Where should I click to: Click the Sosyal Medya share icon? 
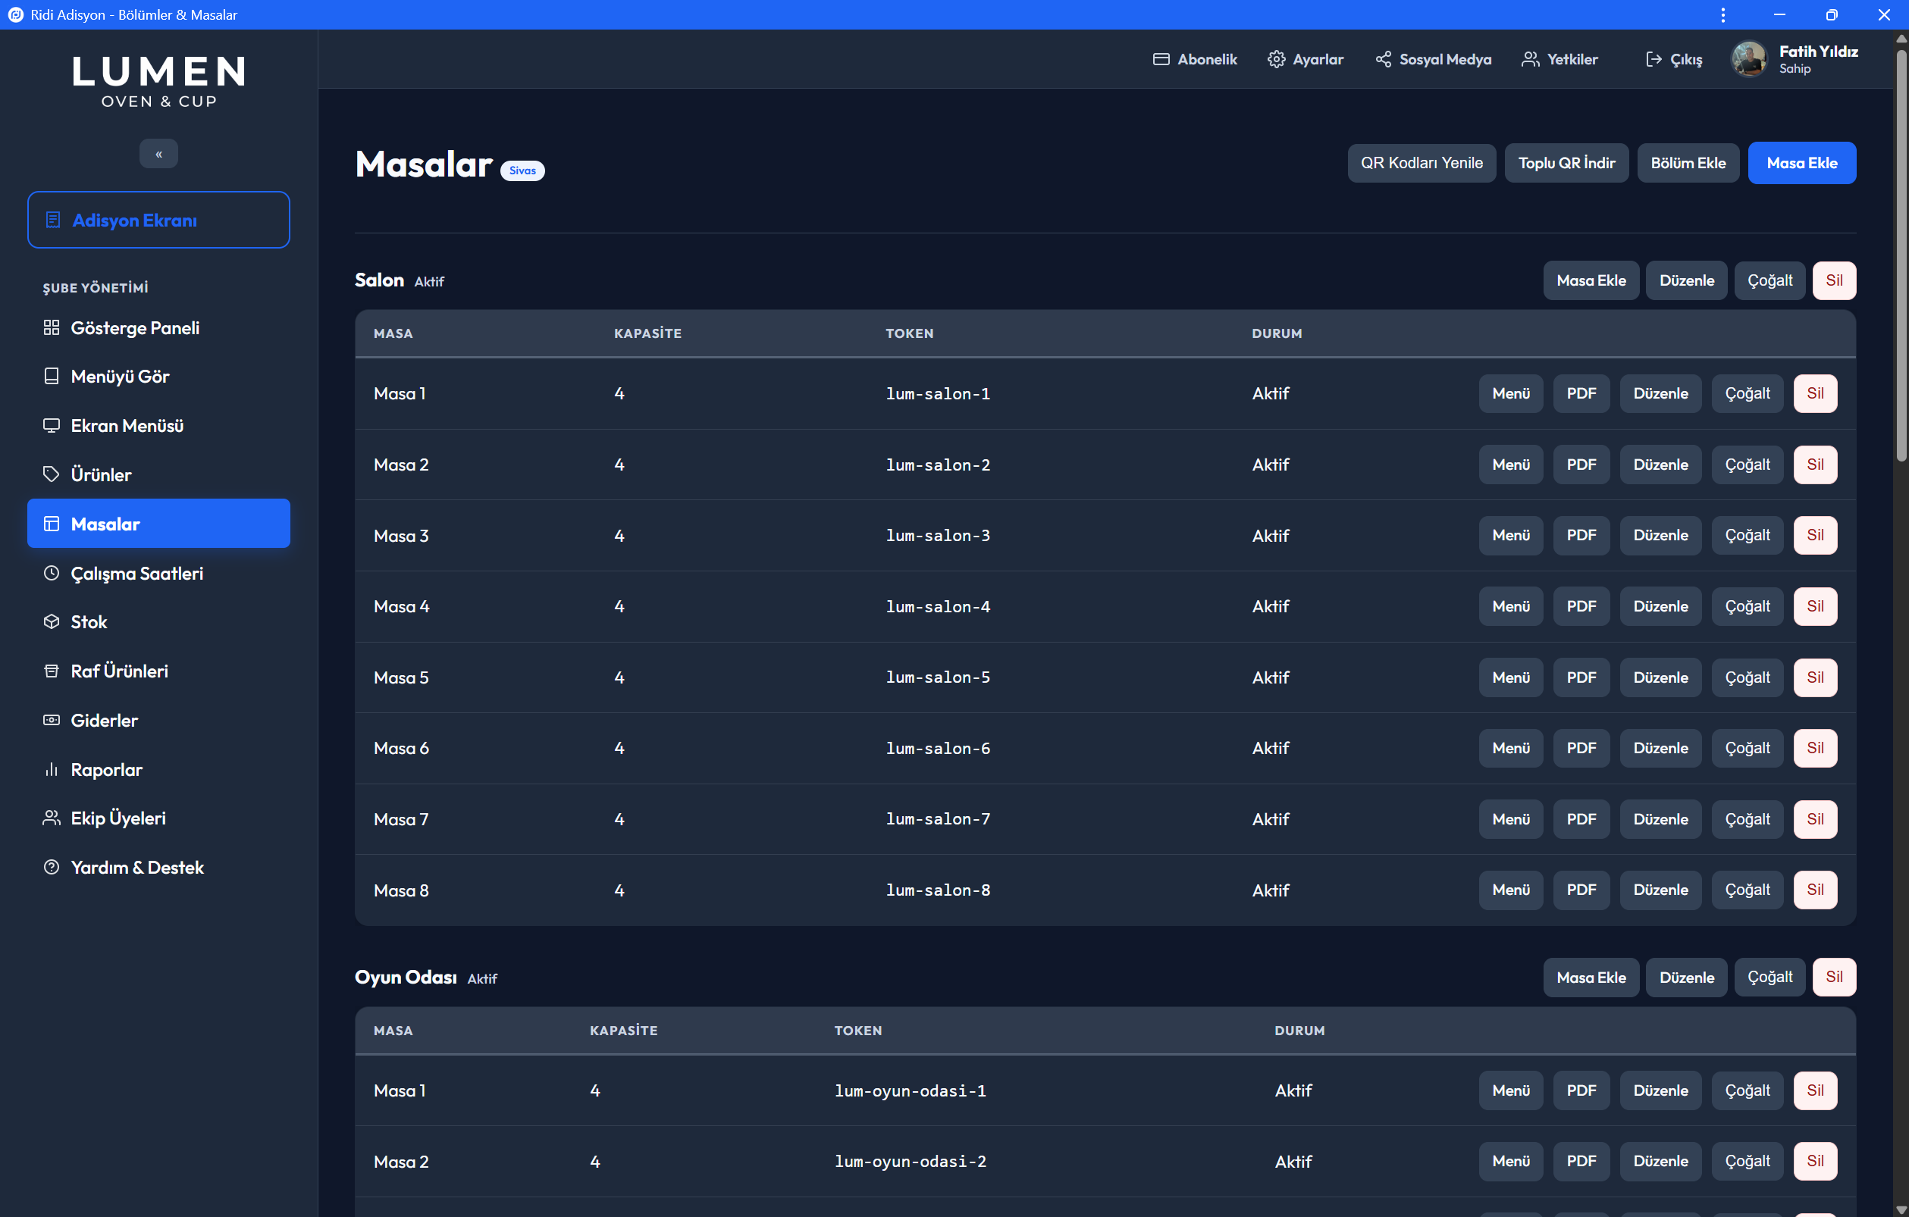tap(1384, 59)
